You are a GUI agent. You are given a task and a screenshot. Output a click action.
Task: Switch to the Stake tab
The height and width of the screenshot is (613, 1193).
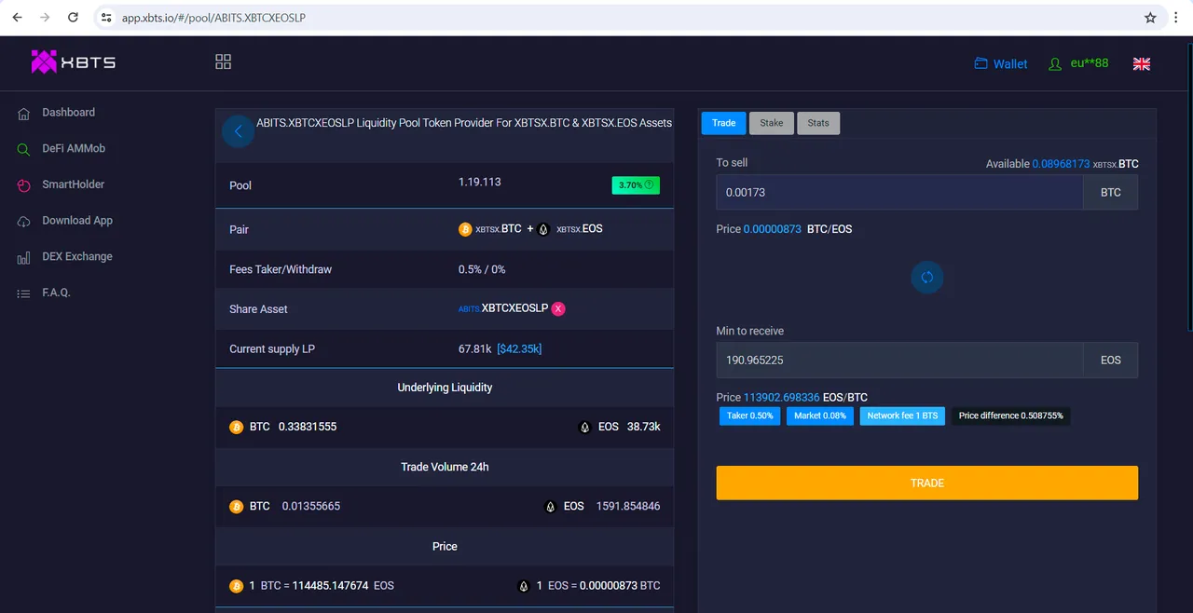(x=771, y=123)
